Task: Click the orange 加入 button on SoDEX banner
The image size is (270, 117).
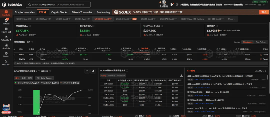Action: [264, 12]
